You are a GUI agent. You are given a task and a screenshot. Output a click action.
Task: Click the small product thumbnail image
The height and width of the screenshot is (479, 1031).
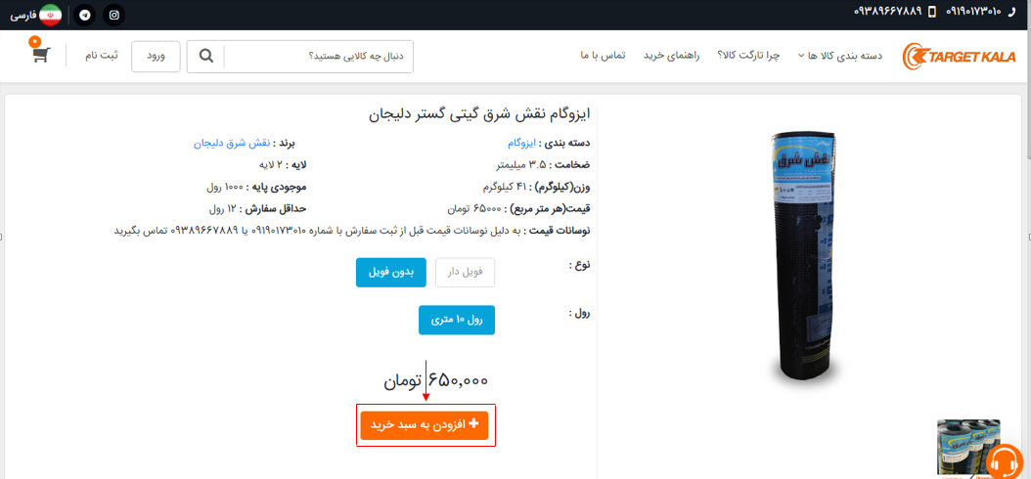pyautogui.click(x=968, y=447)
